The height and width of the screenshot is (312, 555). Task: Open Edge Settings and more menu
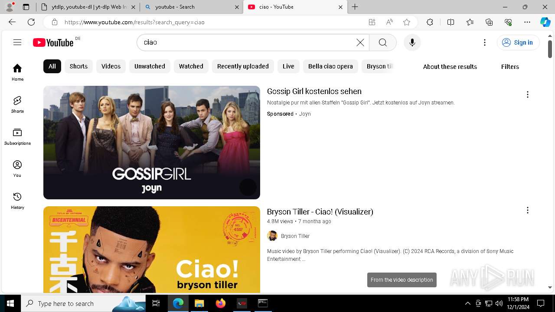[527, 22]
